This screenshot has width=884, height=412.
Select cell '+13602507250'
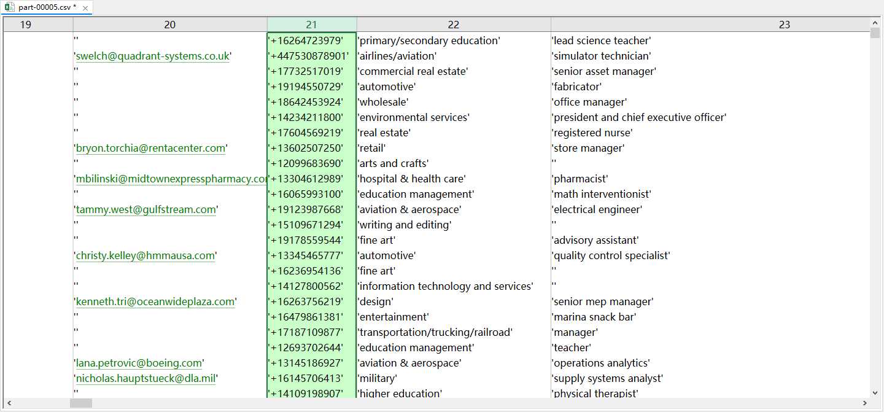(x=312, y=148)
